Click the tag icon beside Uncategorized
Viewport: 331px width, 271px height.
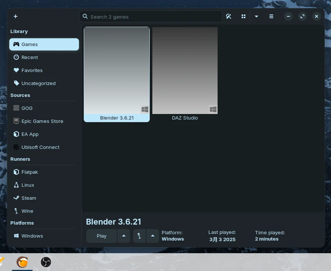coord(16,83)
